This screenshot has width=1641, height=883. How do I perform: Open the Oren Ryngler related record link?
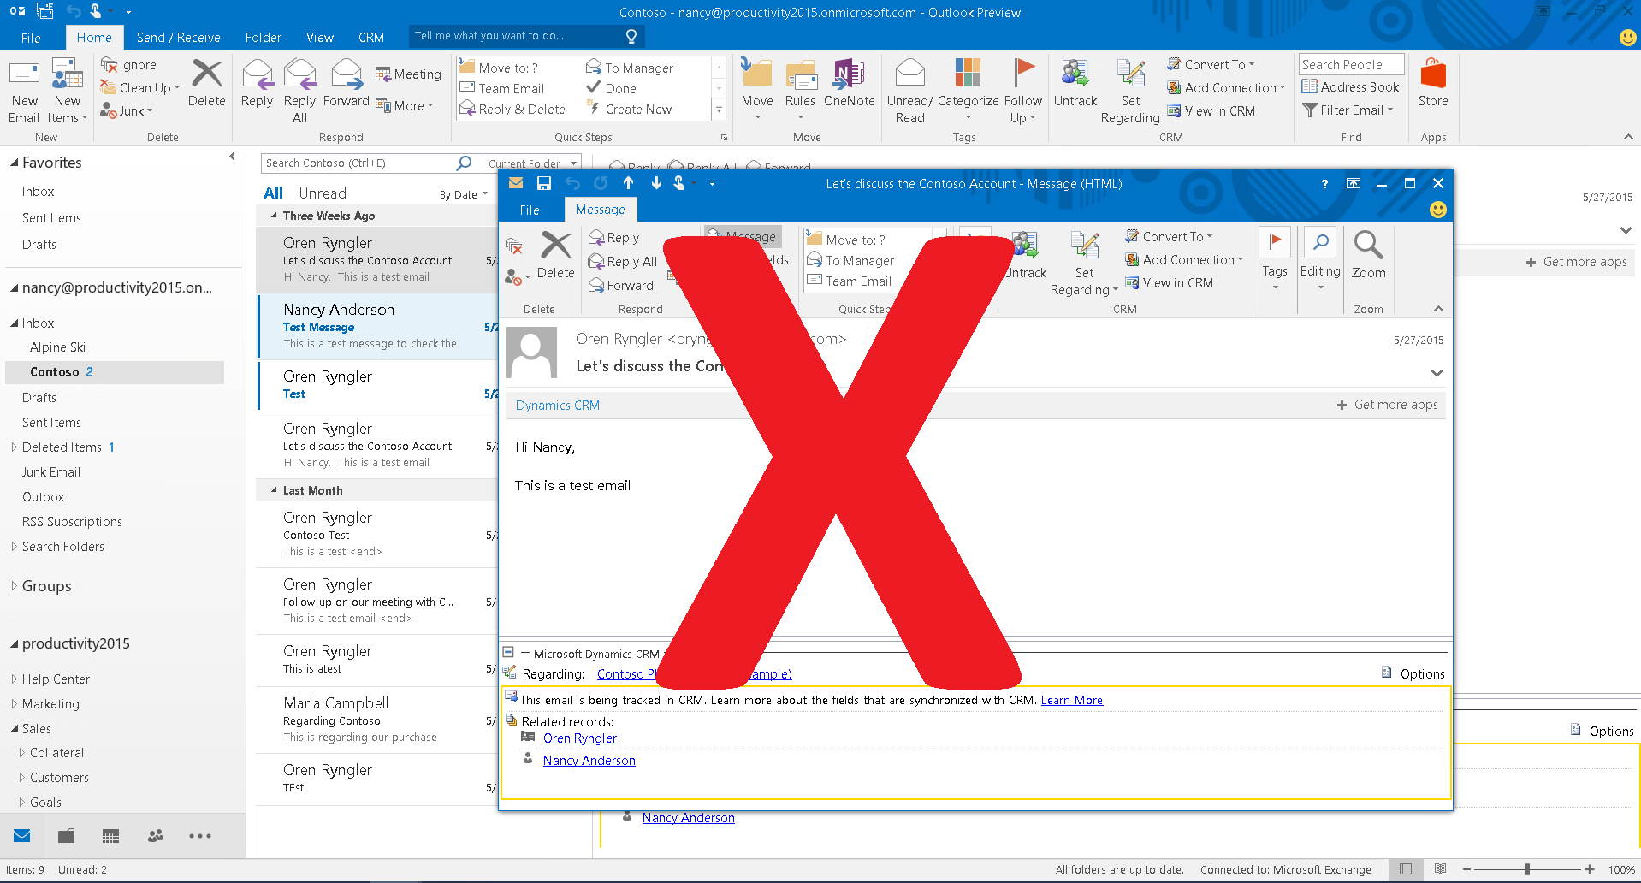pos(579,738)
